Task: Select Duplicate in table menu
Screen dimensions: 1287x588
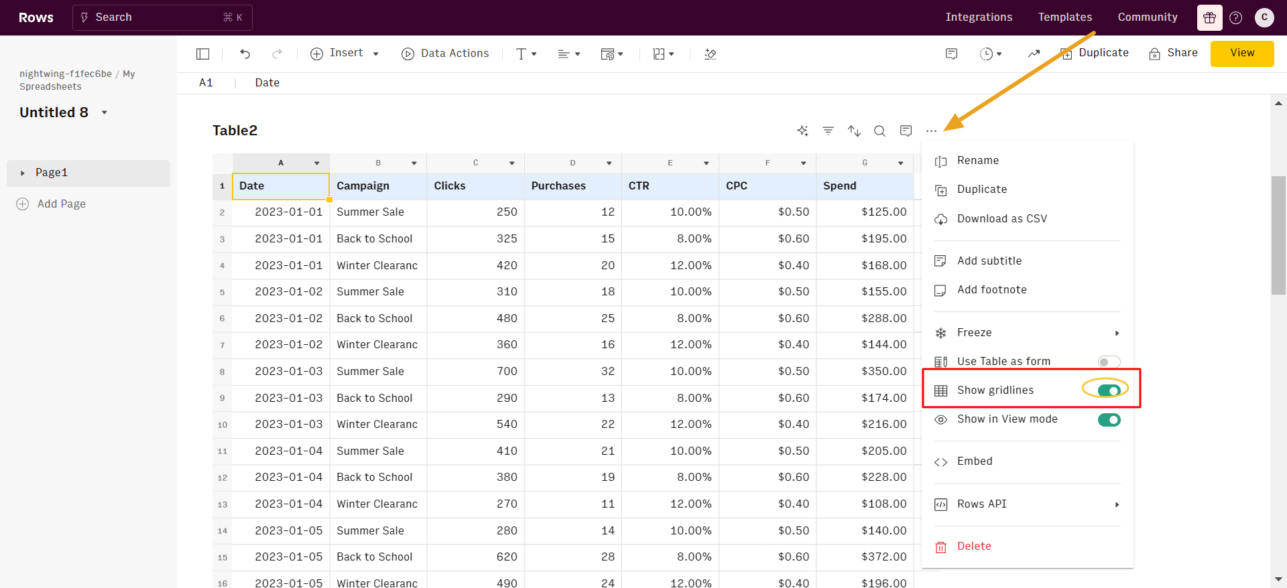Action: point(1028,190)
